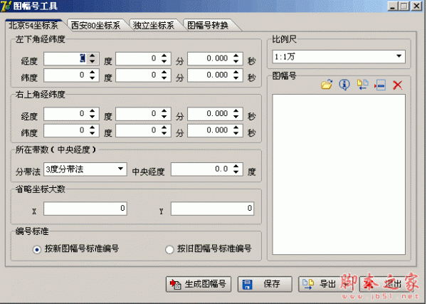The width and height of the screenshot is (427, 304).
Task: Increase lower-left 经度 degrees spinner
Action: [93, 56]
